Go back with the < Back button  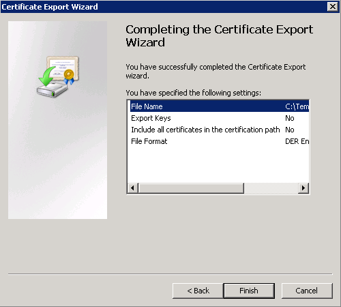point(198,291)
